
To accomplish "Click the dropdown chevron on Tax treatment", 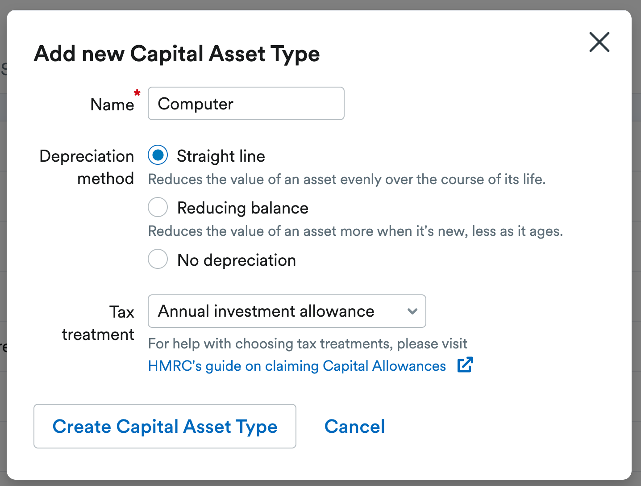I will 412,311.
